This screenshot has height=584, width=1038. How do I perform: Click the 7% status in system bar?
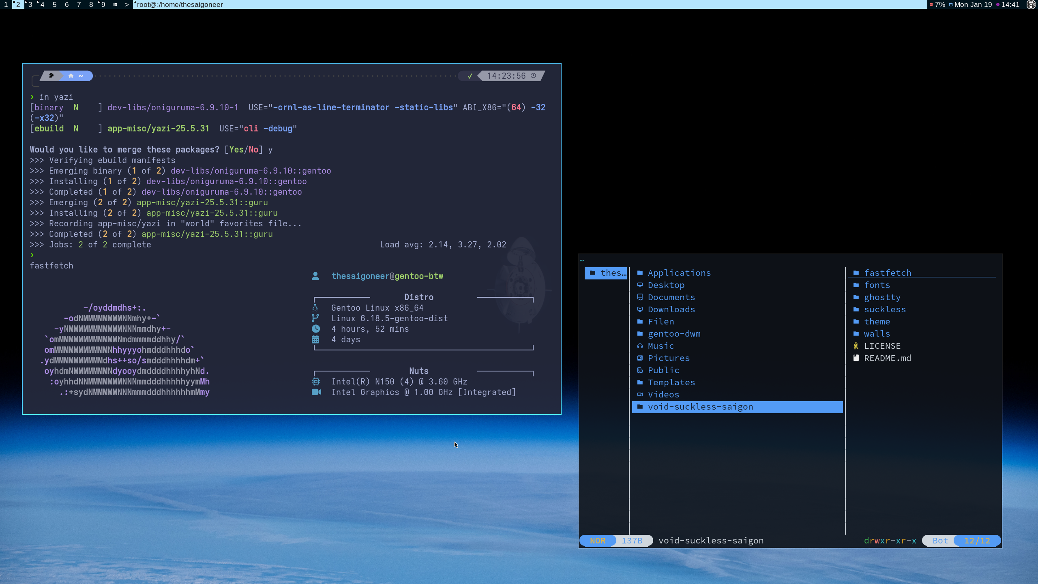(939, 4)
